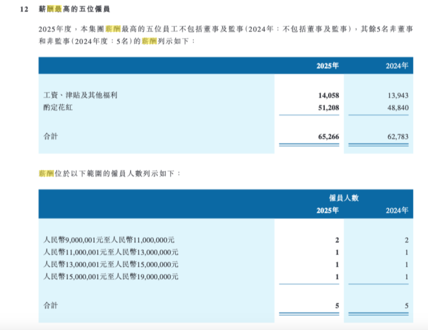
Task: Click the 65,266 total amount
Action: (328, 137)
